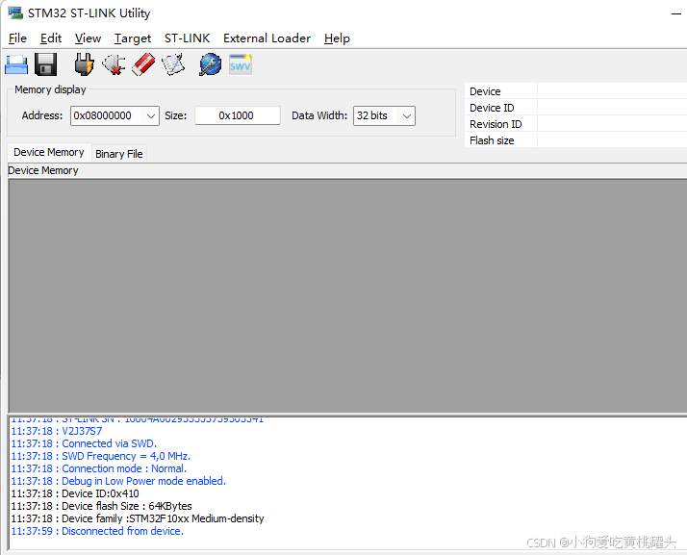The width and height of the screenshot is (687, 555).
Task: Open the File menu
Action: (17, 38)
